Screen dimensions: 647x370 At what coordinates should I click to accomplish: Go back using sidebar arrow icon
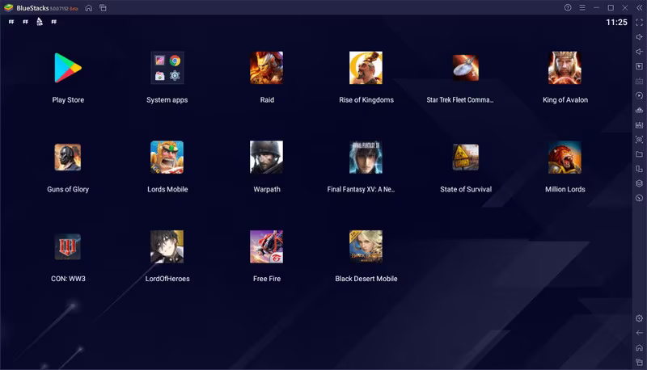click(x=639, y=333)
